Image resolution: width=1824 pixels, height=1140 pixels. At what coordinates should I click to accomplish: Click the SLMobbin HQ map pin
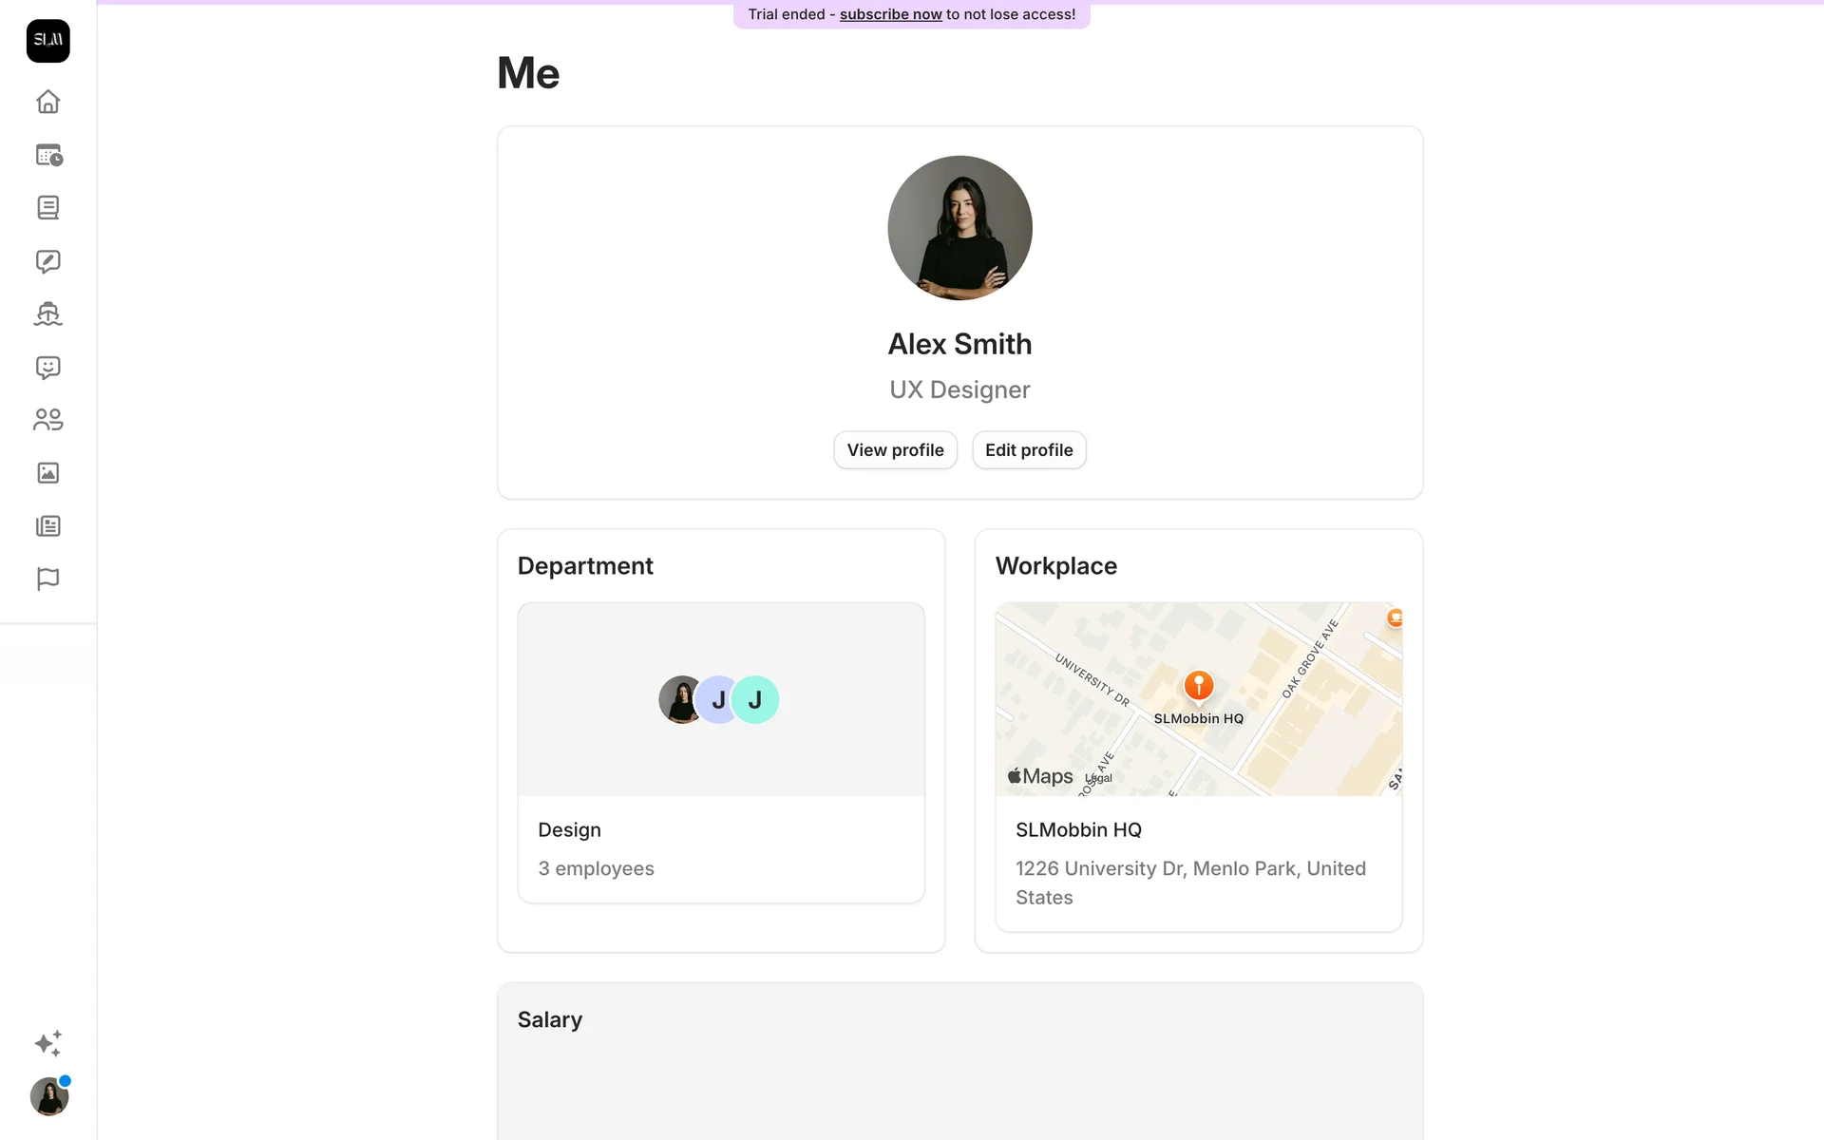pyautogui.click(x=1199, y=685)
